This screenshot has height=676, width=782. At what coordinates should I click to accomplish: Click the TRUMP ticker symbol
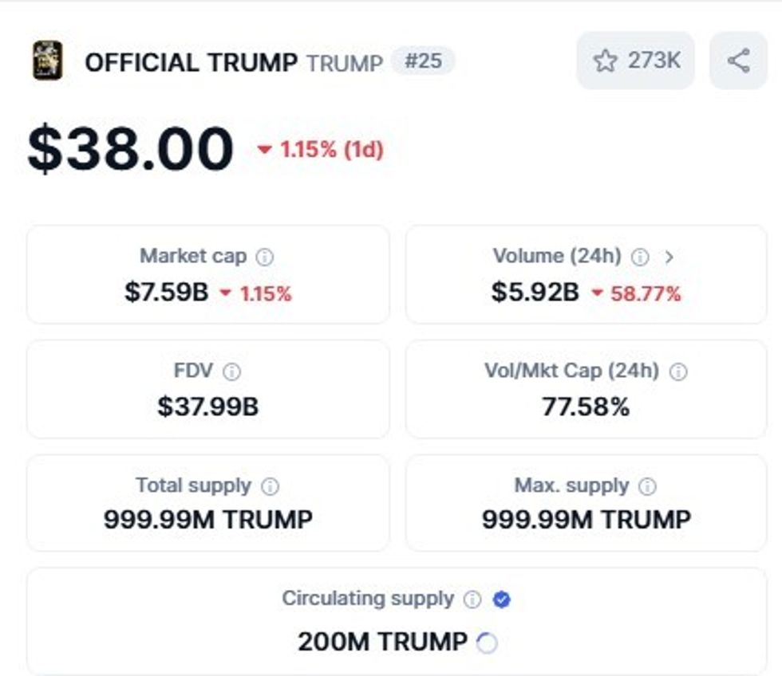[345, 62]
